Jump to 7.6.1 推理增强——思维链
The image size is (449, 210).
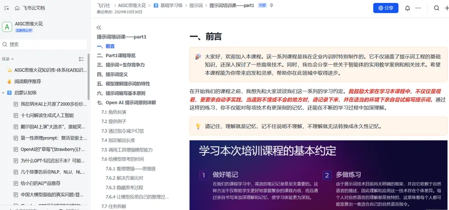131,169
